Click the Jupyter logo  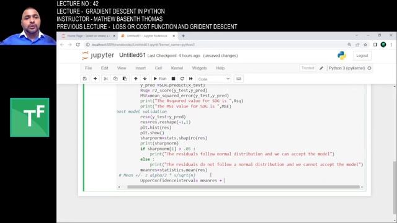tap(98, 55)
